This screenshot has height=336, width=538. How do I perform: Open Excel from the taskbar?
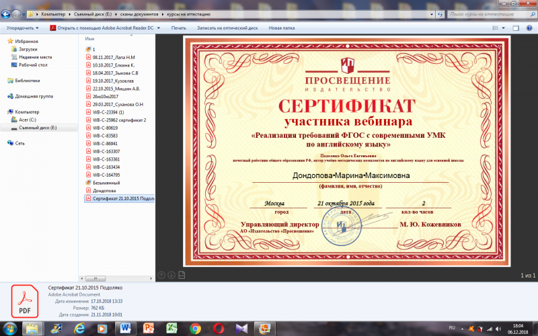172,329
